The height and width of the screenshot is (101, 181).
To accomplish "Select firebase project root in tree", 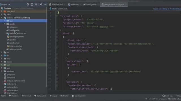I will [x=7, y=8].
